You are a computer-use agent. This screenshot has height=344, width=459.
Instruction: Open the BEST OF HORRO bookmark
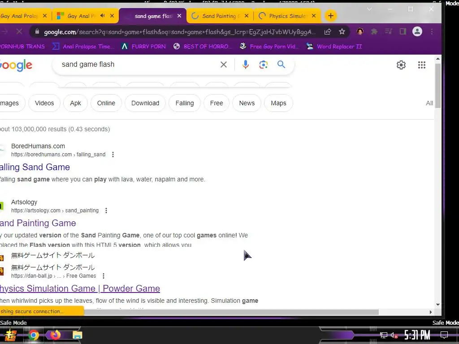202,46
